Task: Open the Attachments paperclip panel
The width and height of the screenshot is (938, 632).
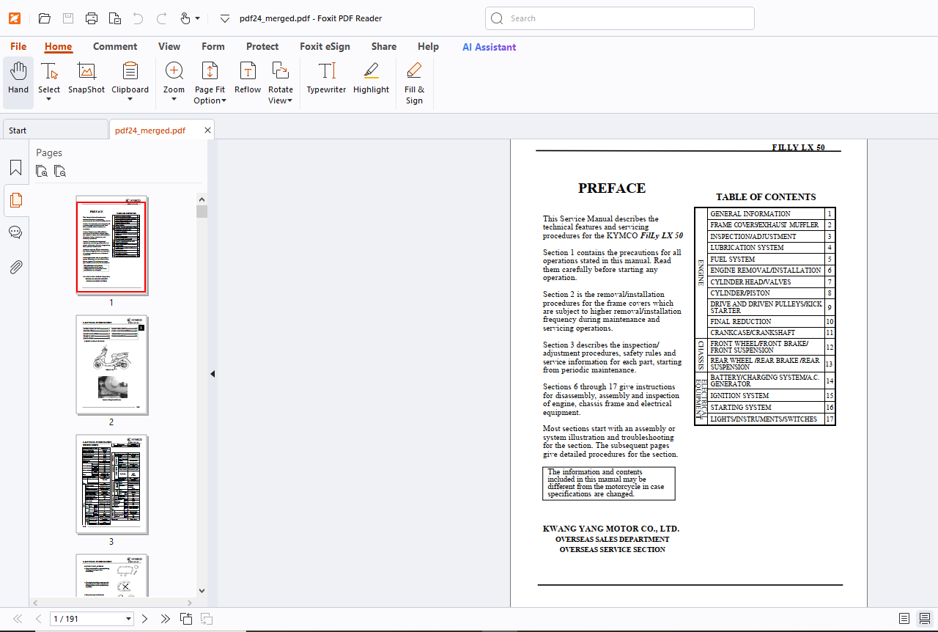Action: (15, 266)
